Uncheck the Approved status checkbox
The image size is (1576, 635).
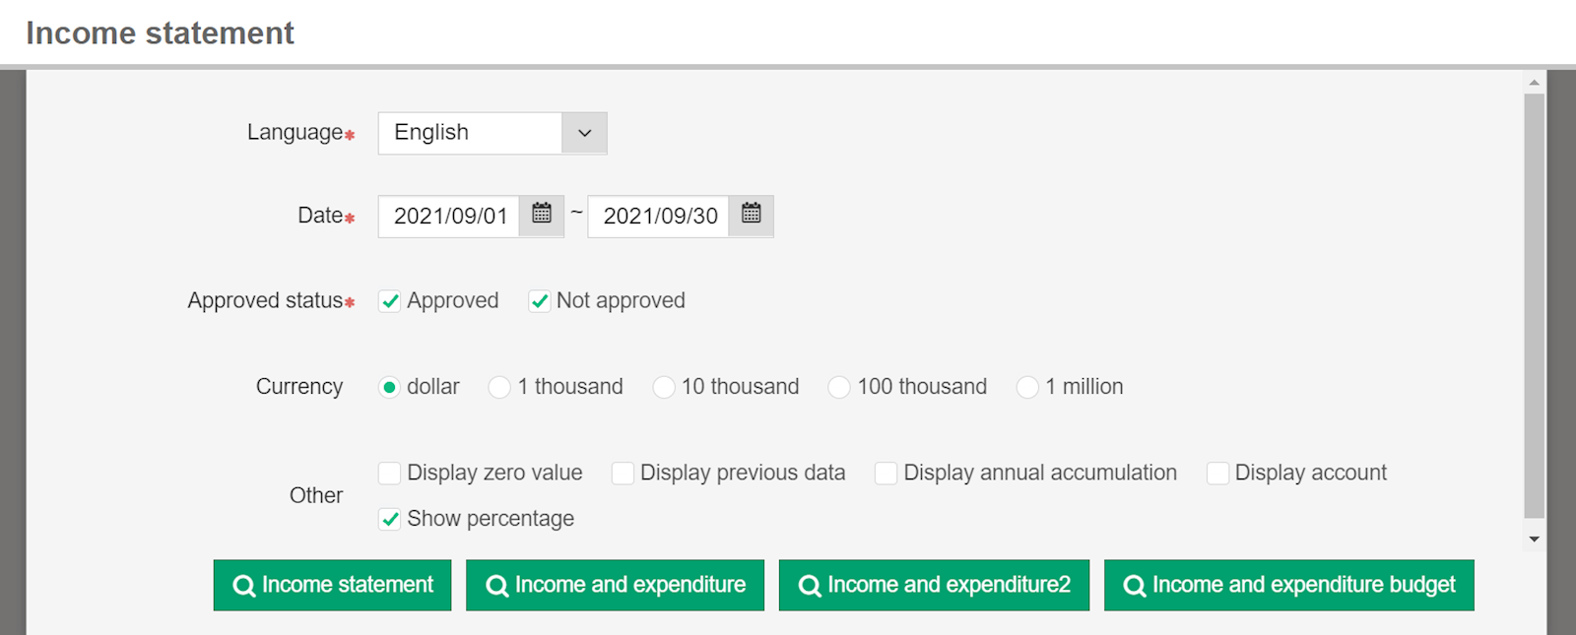[390, 301]
